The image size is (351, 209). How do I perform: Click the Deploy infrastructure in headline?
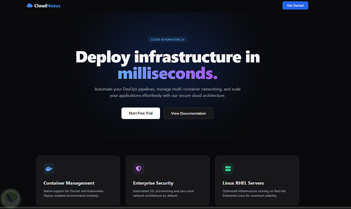tap(168, 57)
